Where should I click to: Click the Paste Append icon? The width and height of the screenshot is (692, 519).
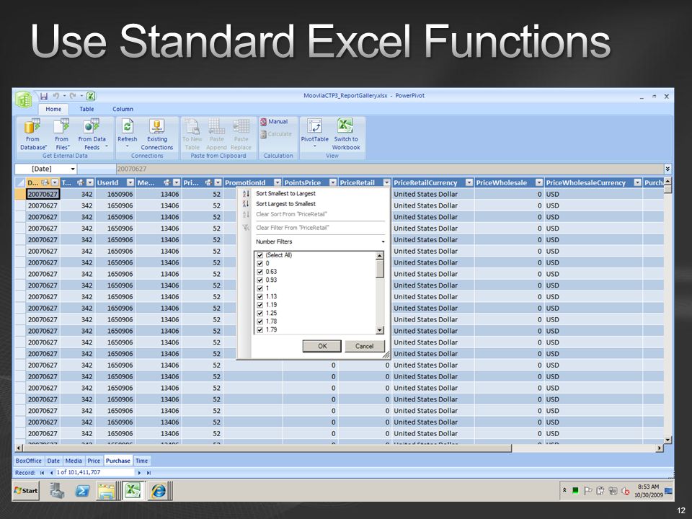point(216,127)
